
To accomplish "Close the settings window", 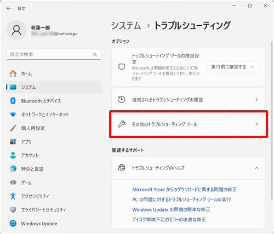I will pyautogui.click(x=265, y=6).
